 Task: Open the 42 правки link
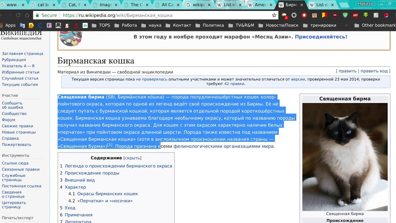click(234, 84)
